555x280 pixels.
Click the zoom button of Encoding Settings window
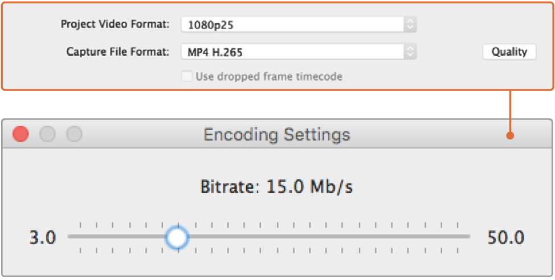point(75,134)
